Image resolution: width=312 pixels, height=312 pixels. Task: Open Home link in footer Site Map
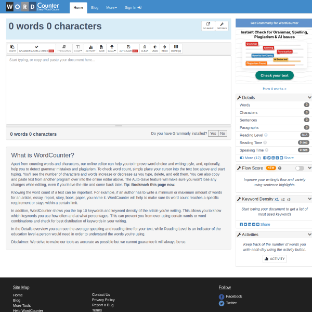click(18, 295)
